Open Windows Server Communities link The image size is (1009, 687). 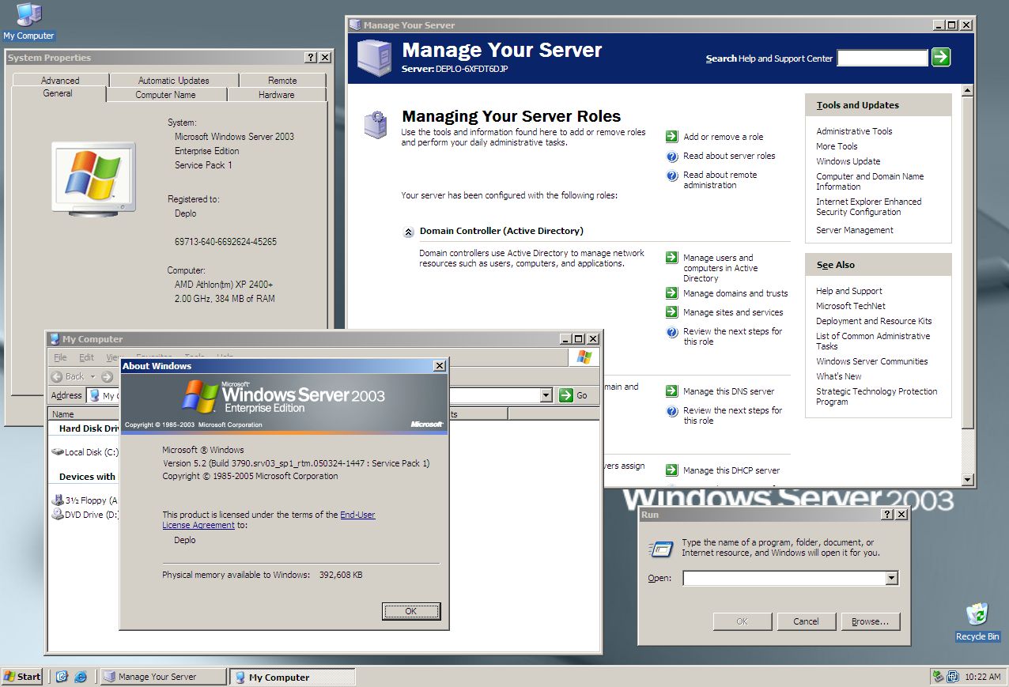coord(872,361)
